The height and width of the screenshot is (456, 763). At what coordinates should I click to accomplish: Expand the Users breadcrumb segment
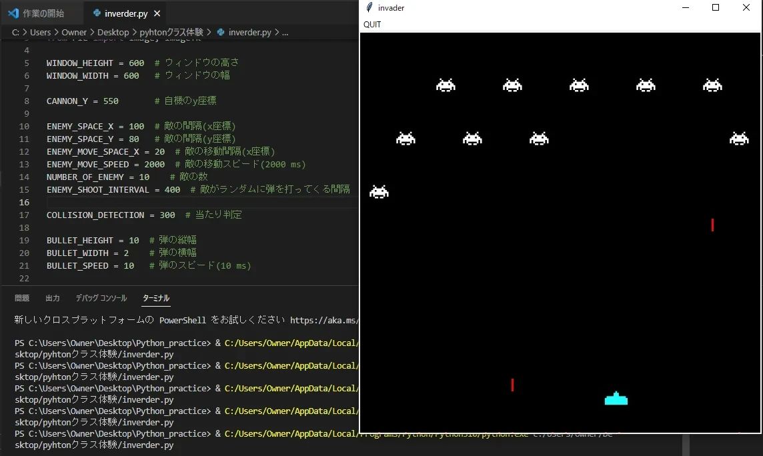click(x=40, y=32)
